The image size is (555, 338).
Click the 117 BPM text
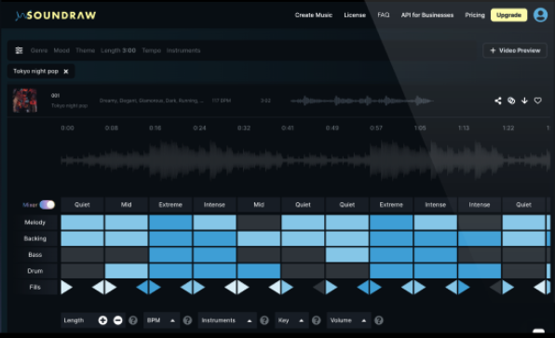222,101
